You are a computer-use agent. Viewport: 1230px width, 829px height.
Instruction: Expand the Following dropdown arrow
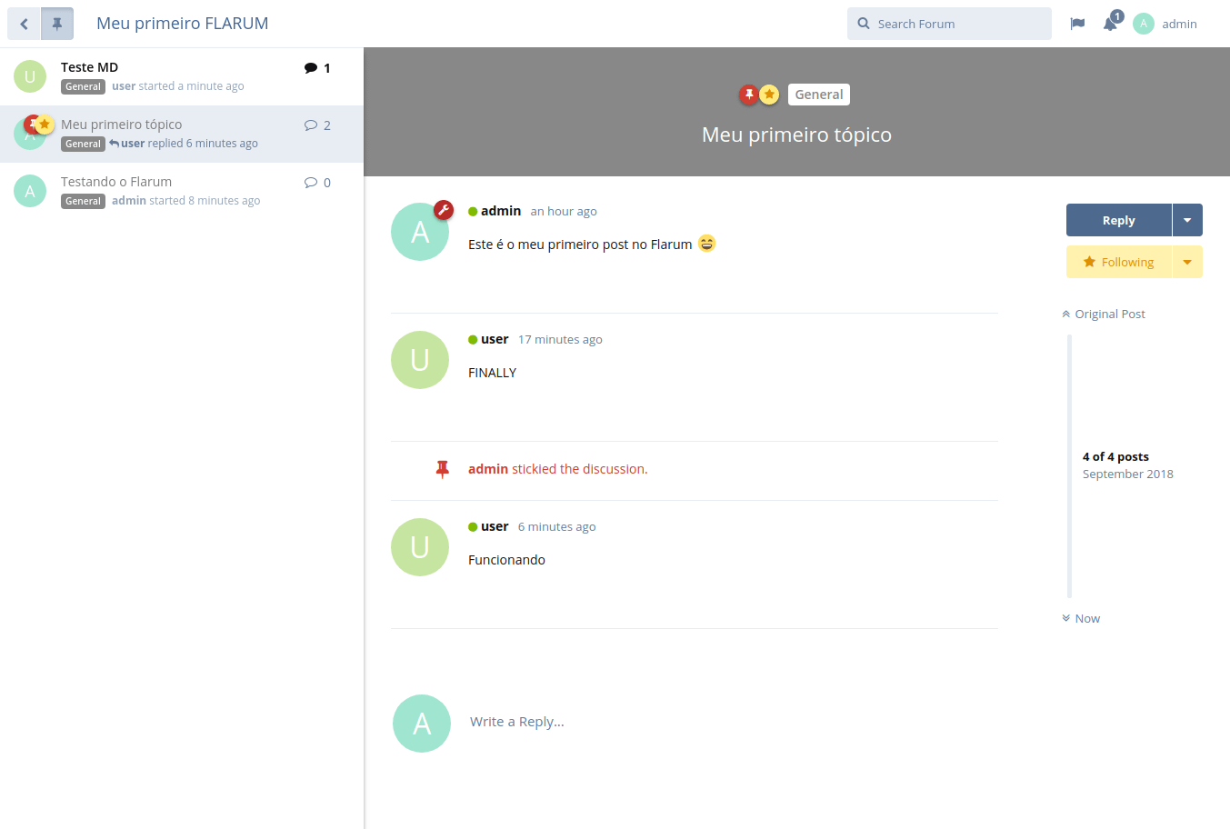1187,262
